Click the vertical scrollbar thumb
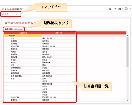The height and width of the screenshot is (105, 132). (x=128, y=52)
